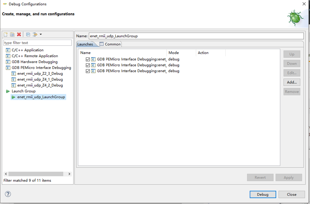This screenshot has width=310, height=204.
Task: Click the GDB PEMicro Interface Debugging tree icon
Action: click(8, 68)
